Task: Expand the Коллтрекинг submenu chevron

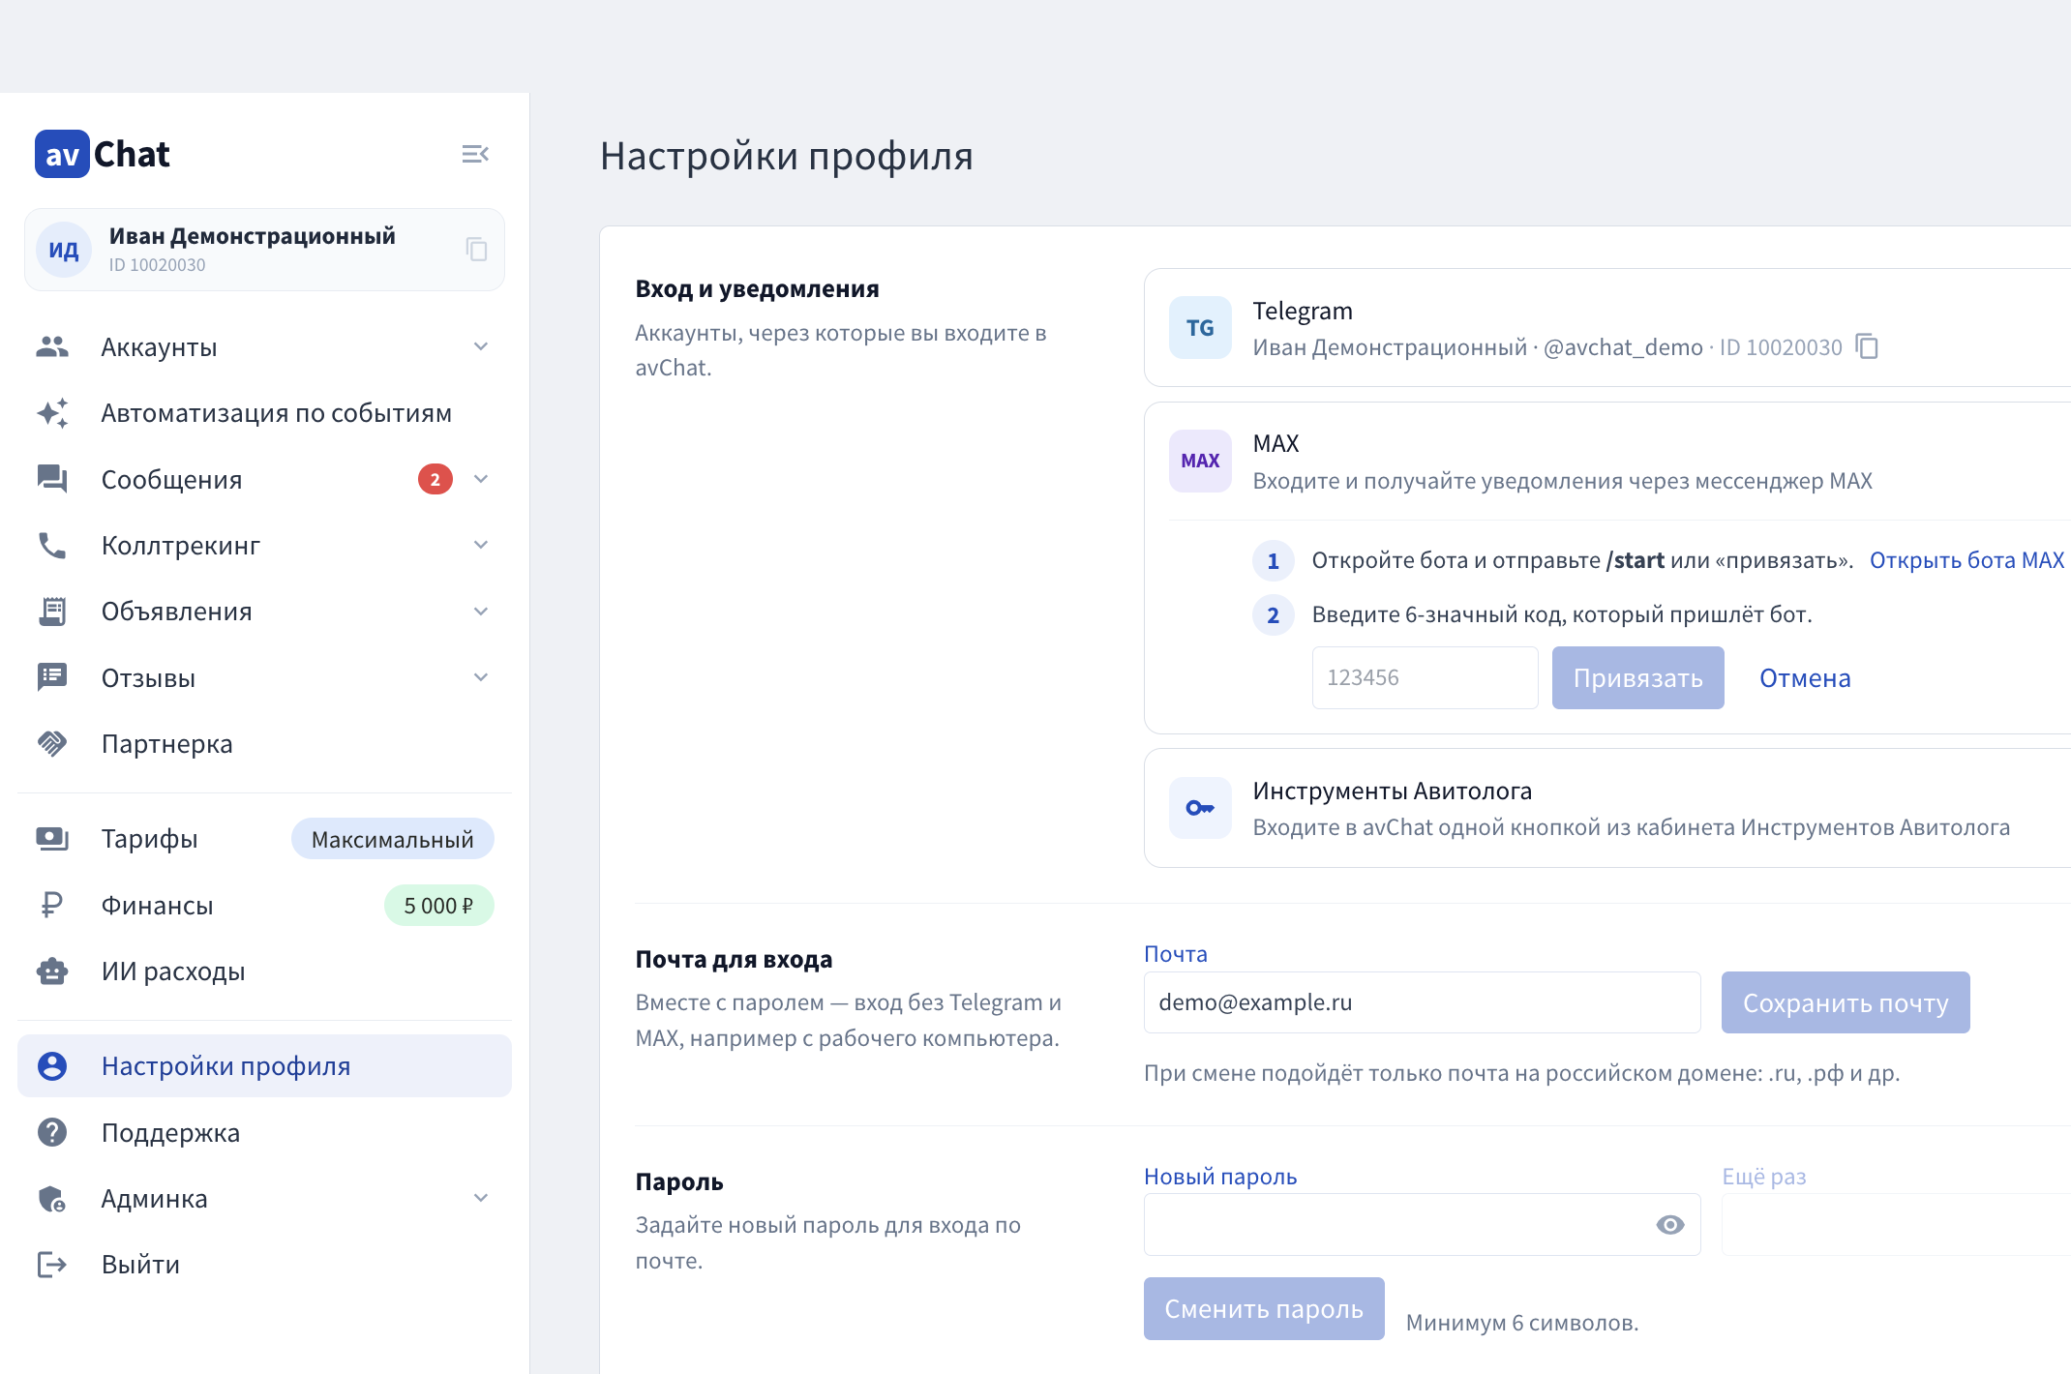Action: pyautogui.click(x=481, y=545)
